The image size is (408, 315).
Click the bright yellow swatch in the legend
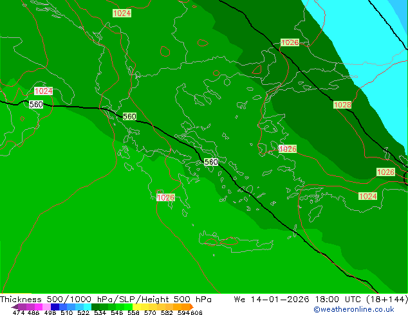tap(136, 307)
